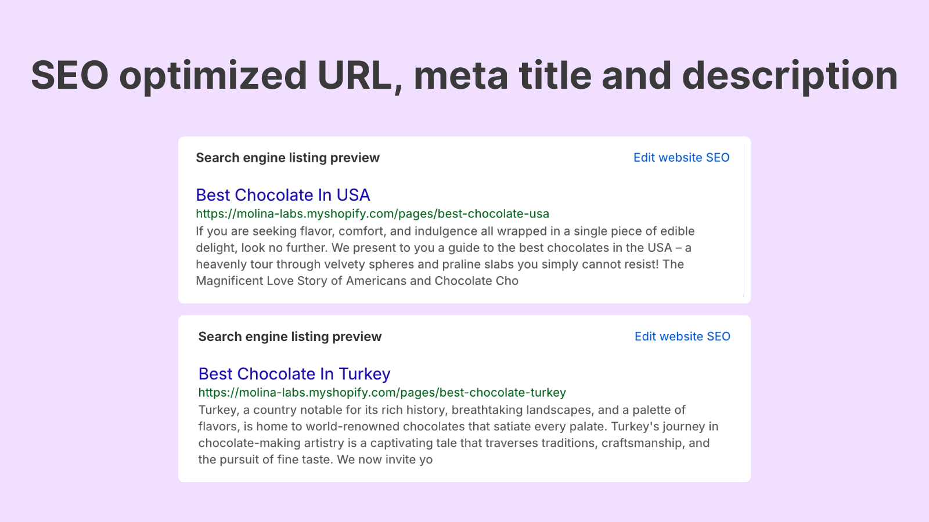This screenshot has width=929, height=522.
Task: Click "meta title" in the main headline
Action: coord(502,76)
